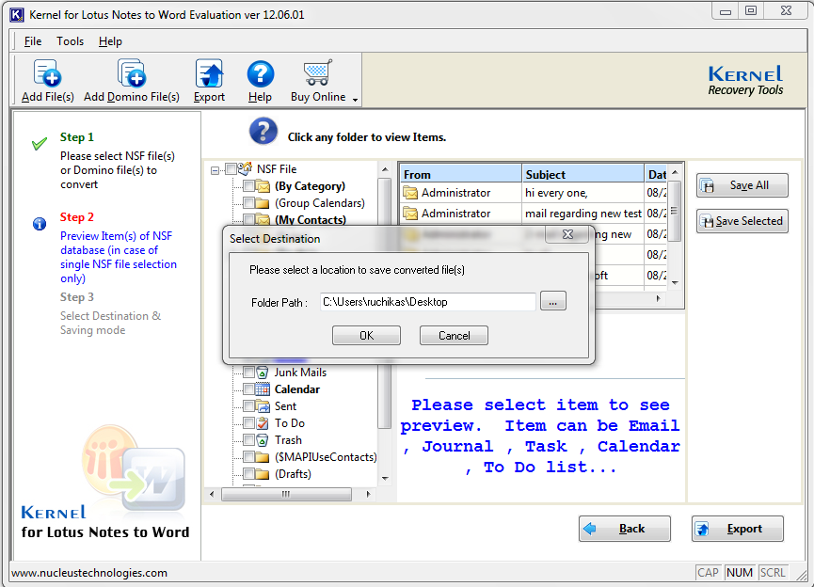This screenshot has height=587, width=814.
Task: Click the bottom Export button
Action: [737, 529]
